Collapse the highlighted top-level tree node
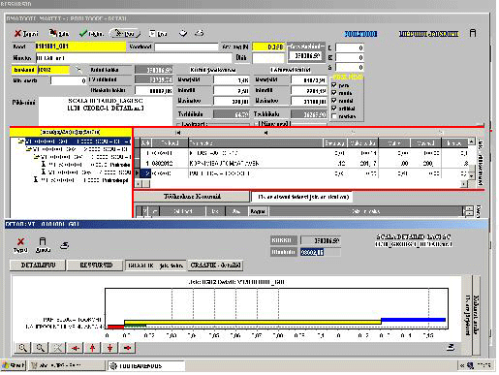This screenshot has width=499, height=375. [20, 141]
